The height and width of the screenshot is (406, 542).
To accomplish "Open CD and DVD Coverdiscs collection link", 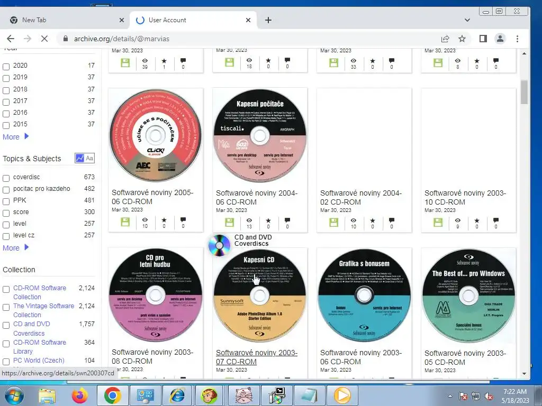I will tap(31, 329).
